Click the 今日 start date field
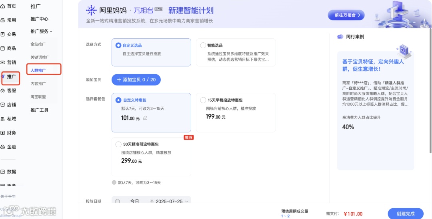 point(134,201)
